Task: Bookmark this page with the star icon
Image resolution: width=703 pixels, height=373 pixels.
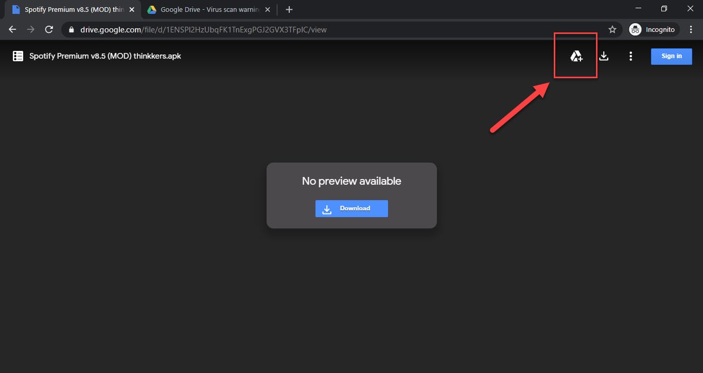Action: coord(612,29)
